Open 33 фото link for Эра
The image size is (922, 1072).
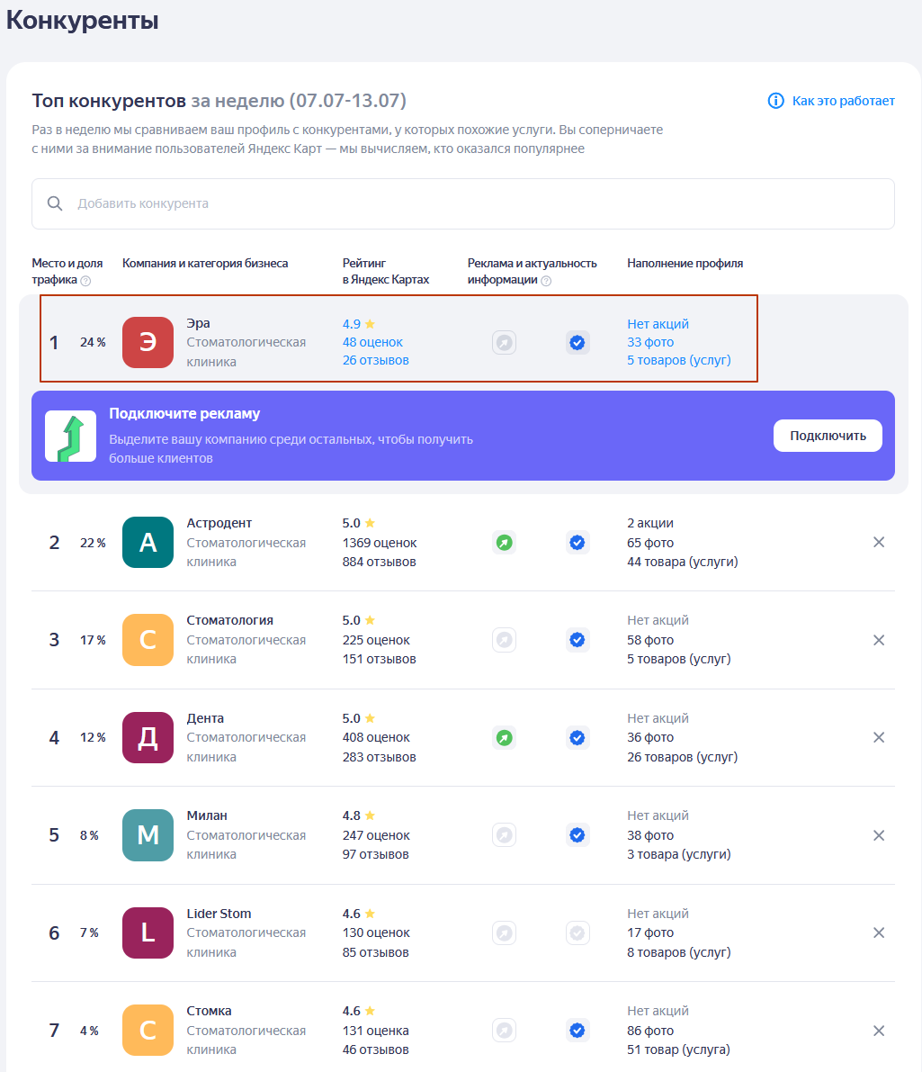click(x=650, y=342)
